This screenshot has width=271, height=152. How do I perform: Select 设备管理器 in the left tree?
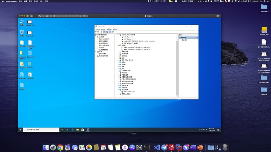click(x=104, y=50)
